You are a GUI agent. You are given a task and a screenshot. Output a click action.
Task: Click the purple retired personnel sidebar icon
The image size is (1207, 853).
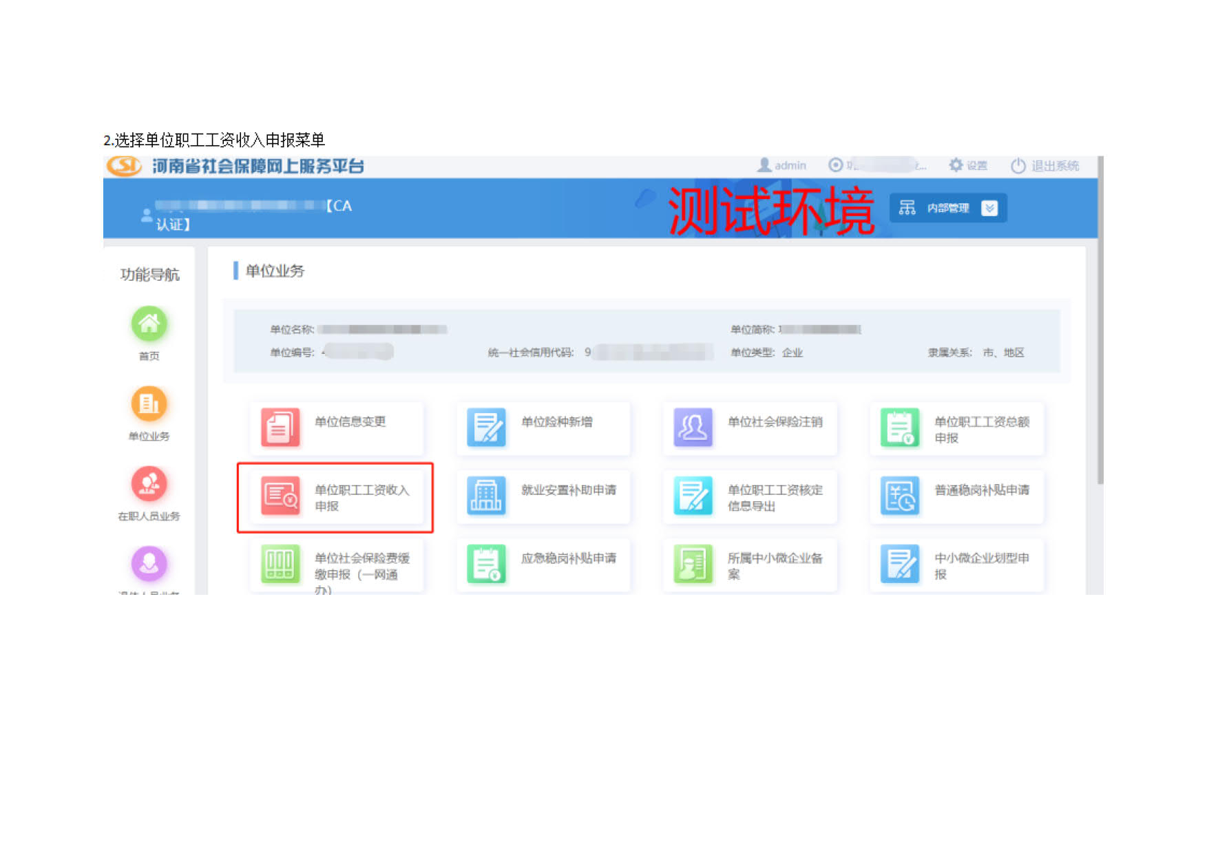(x=149, y=563)
